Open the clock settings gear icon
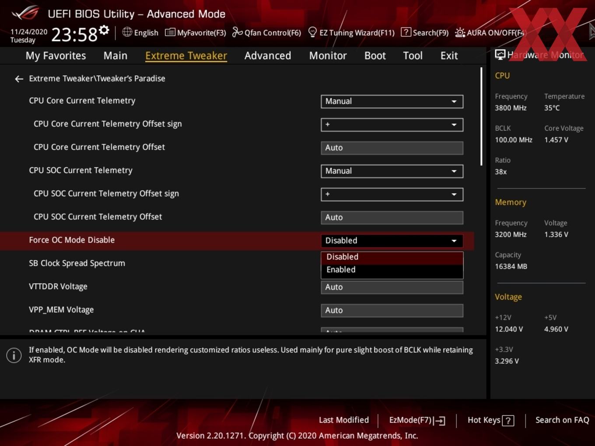 coord(104,30)
